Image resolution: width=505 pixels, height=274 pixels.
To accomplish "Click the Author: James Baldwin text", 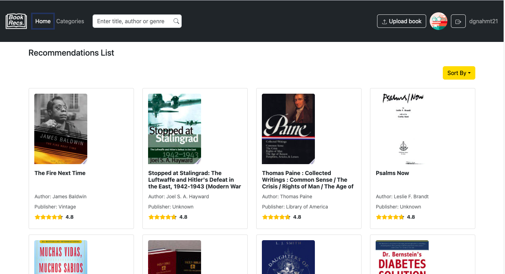I will click(x=60, y=197).
